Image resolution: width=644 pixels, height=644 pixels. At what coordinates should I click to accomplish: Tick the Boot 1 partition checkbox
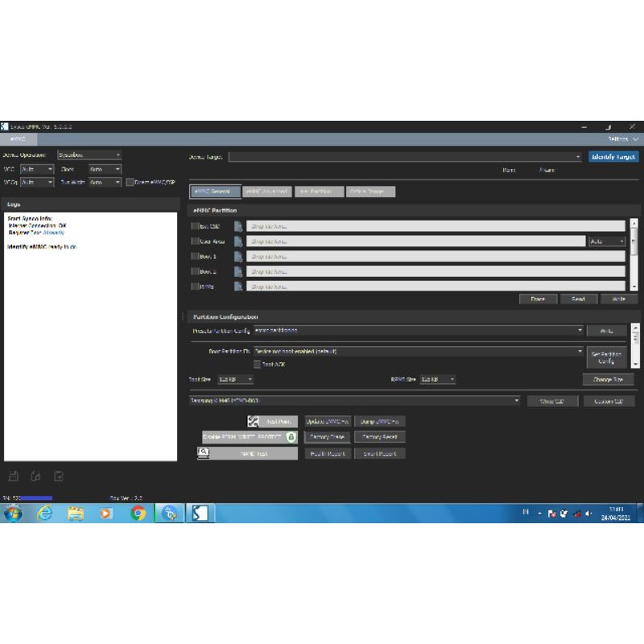pyautogui.click(x=195, y=256)
